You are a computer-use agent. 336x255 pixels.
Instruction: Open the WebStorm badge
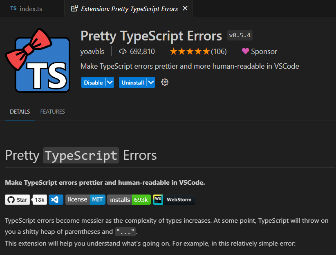coord(174,200)
